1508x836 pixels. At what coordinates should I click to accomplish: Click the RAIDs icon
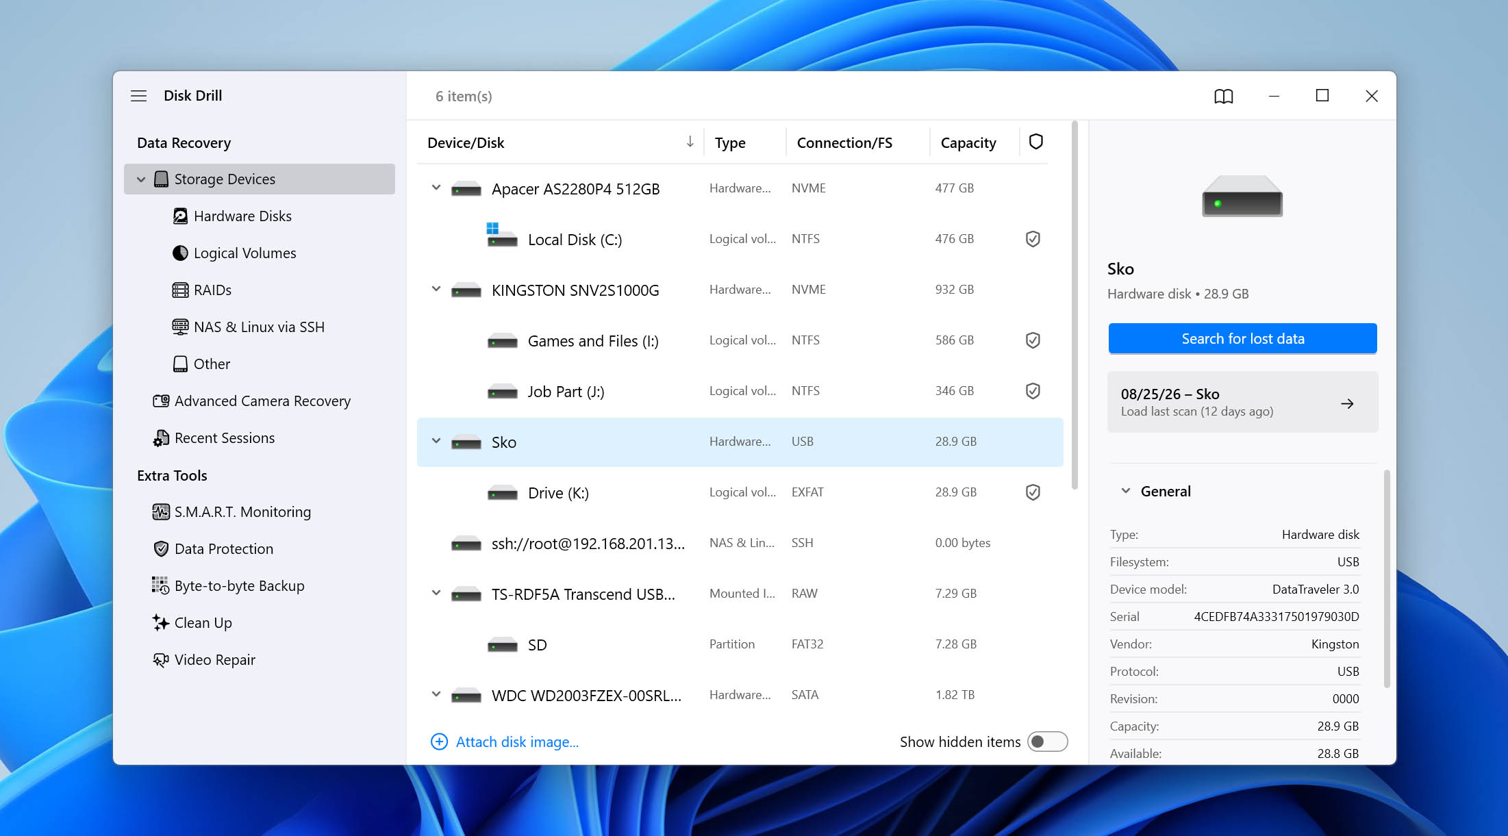180,290
